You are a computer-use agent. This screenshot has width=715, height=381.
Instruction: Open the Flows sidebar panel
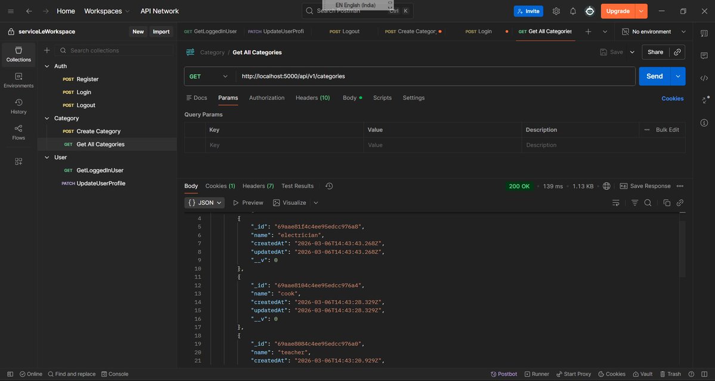pos(18,133)
